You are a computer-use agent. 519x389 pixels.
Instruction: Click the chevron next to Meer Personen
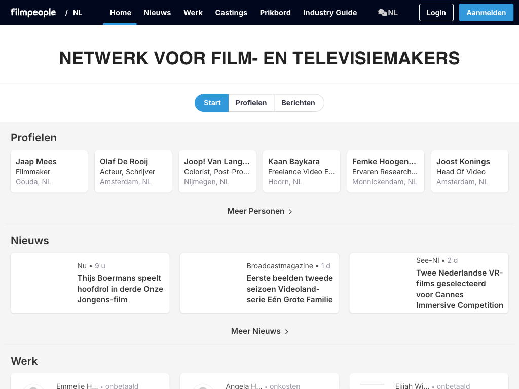point(290,212)
